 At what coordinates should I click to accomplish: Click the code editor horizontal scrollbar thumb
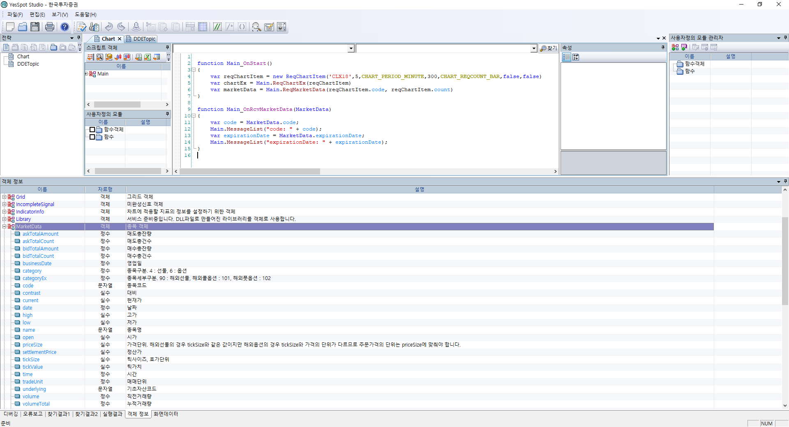(249, 171)
